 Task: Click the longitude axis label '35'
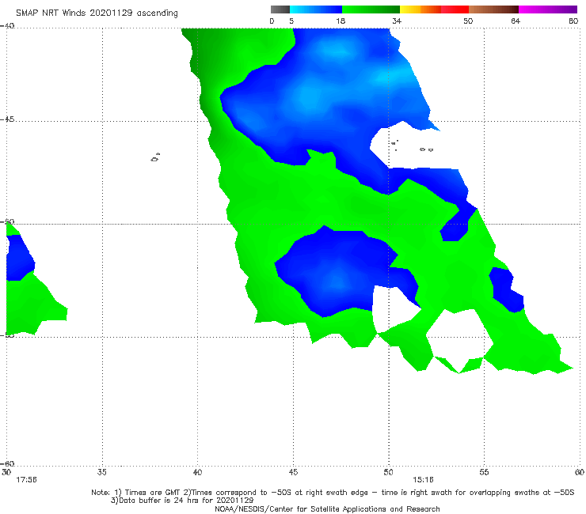[x=102, y=472]
